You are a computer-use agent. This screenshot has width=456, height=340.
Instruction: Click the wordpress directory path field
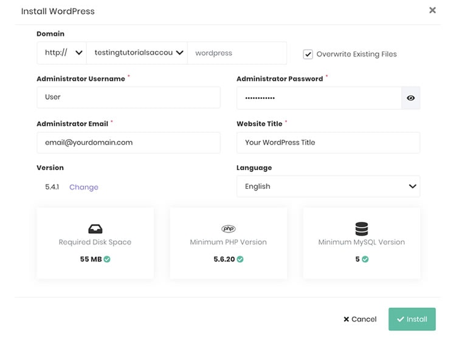(237, 53)
